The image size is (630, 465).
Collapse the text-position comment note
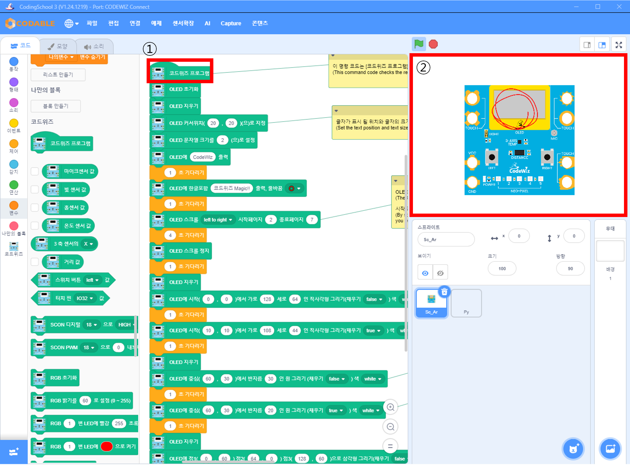coord(336,111)
